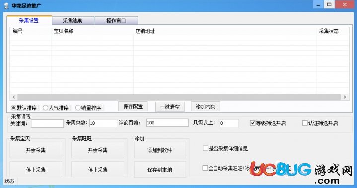Click the 保存配置 button
Image resolution: width=357 pixels, height=188 pixels.
click(133, 106)
